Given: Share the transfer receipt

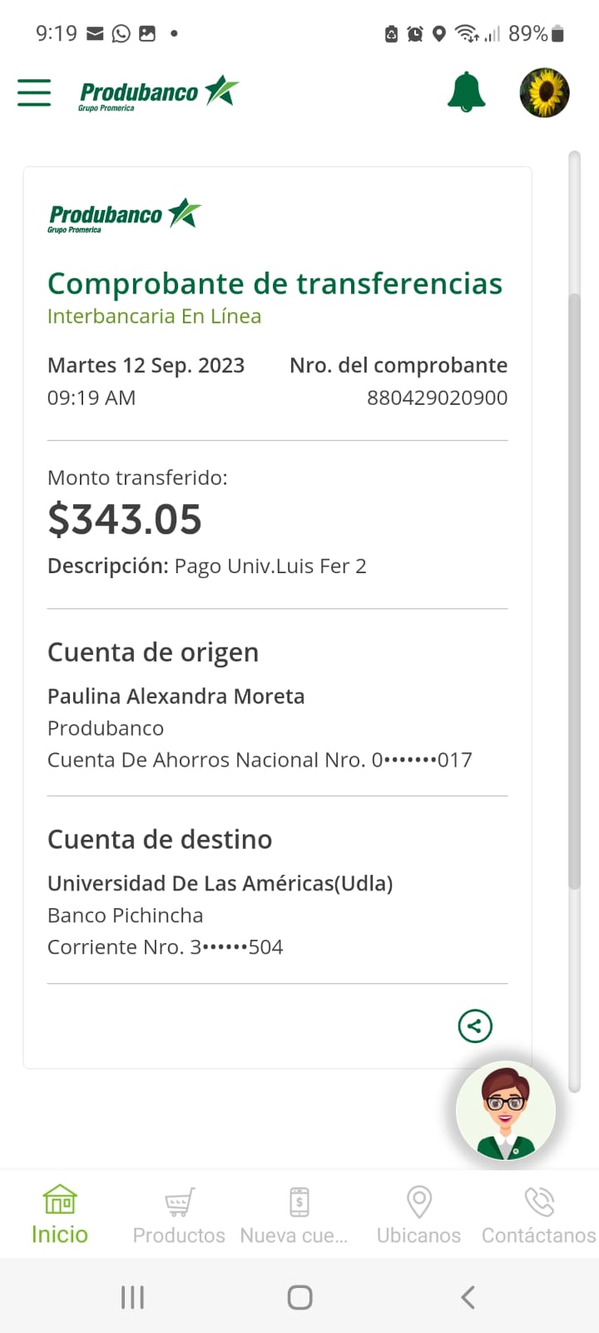Looking at the screenshot, I should pos(475,1026).
